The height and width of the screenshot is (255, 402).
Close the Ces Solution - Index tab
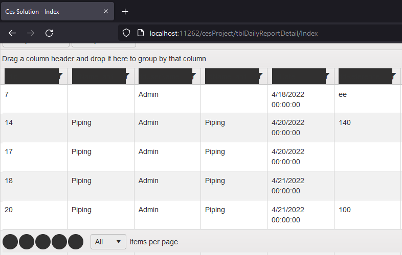106,11
